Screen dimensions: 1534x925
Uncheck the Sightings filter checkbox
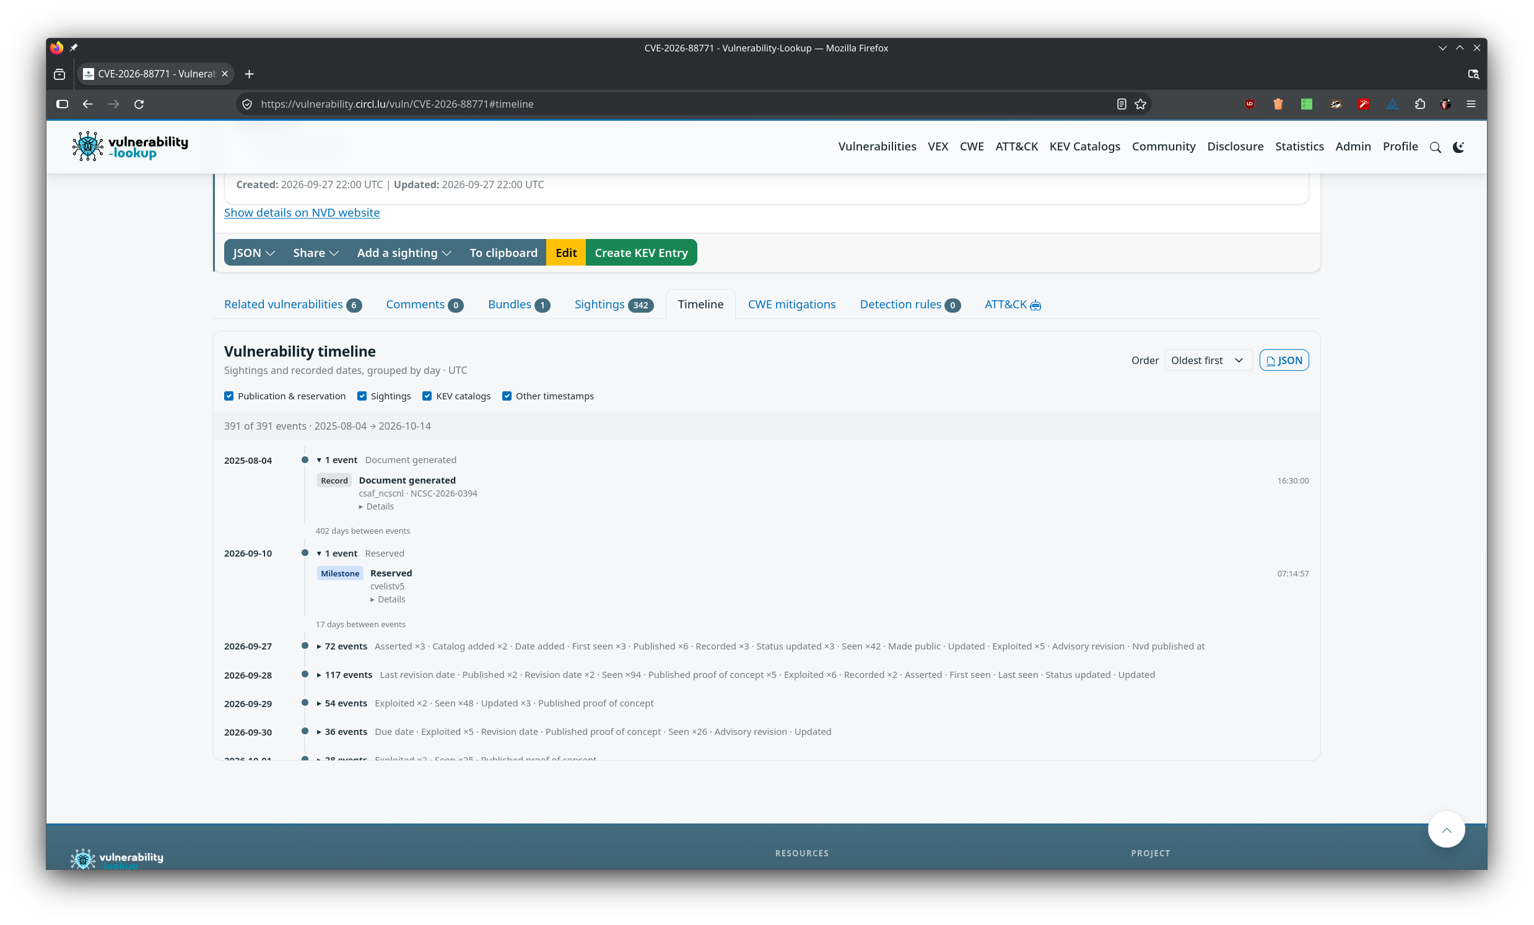(362, 396)
